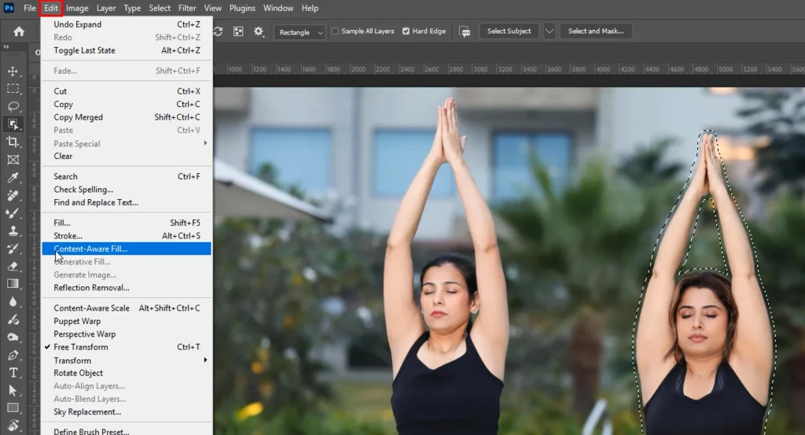
Task: Select the Hand tool
Action: click(x=13, y=426)
